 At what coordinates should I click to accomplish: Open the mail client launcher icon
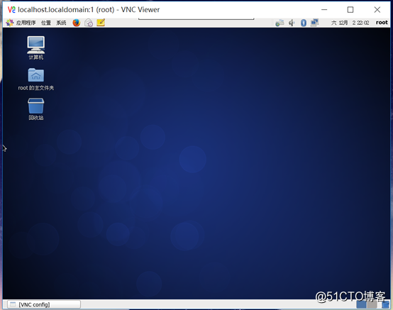coord(89,23)
